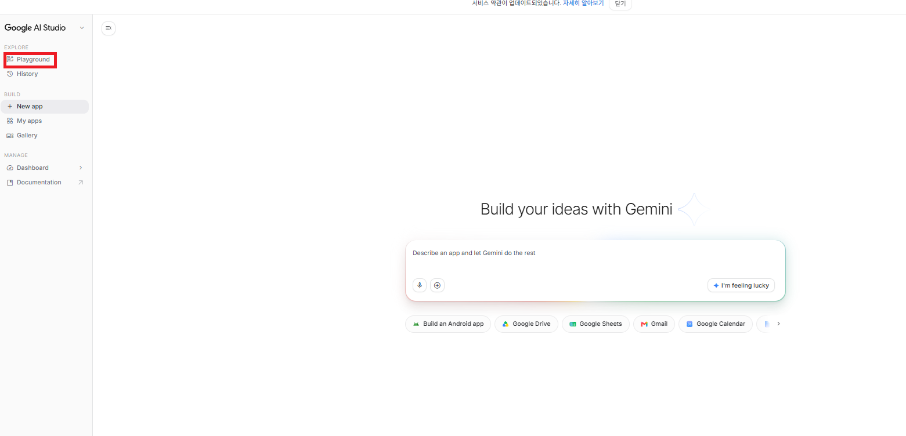Click the 자세히 알아보기 link
The image size is (906, 436).
pos(583,3)
